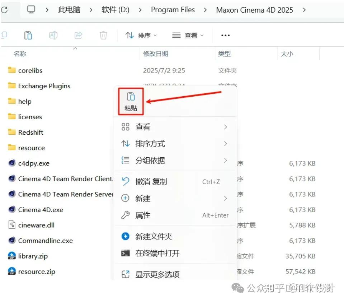Select the 5,788 KB size value
This screenshot has height=302, width=344.
coord(302,225)
